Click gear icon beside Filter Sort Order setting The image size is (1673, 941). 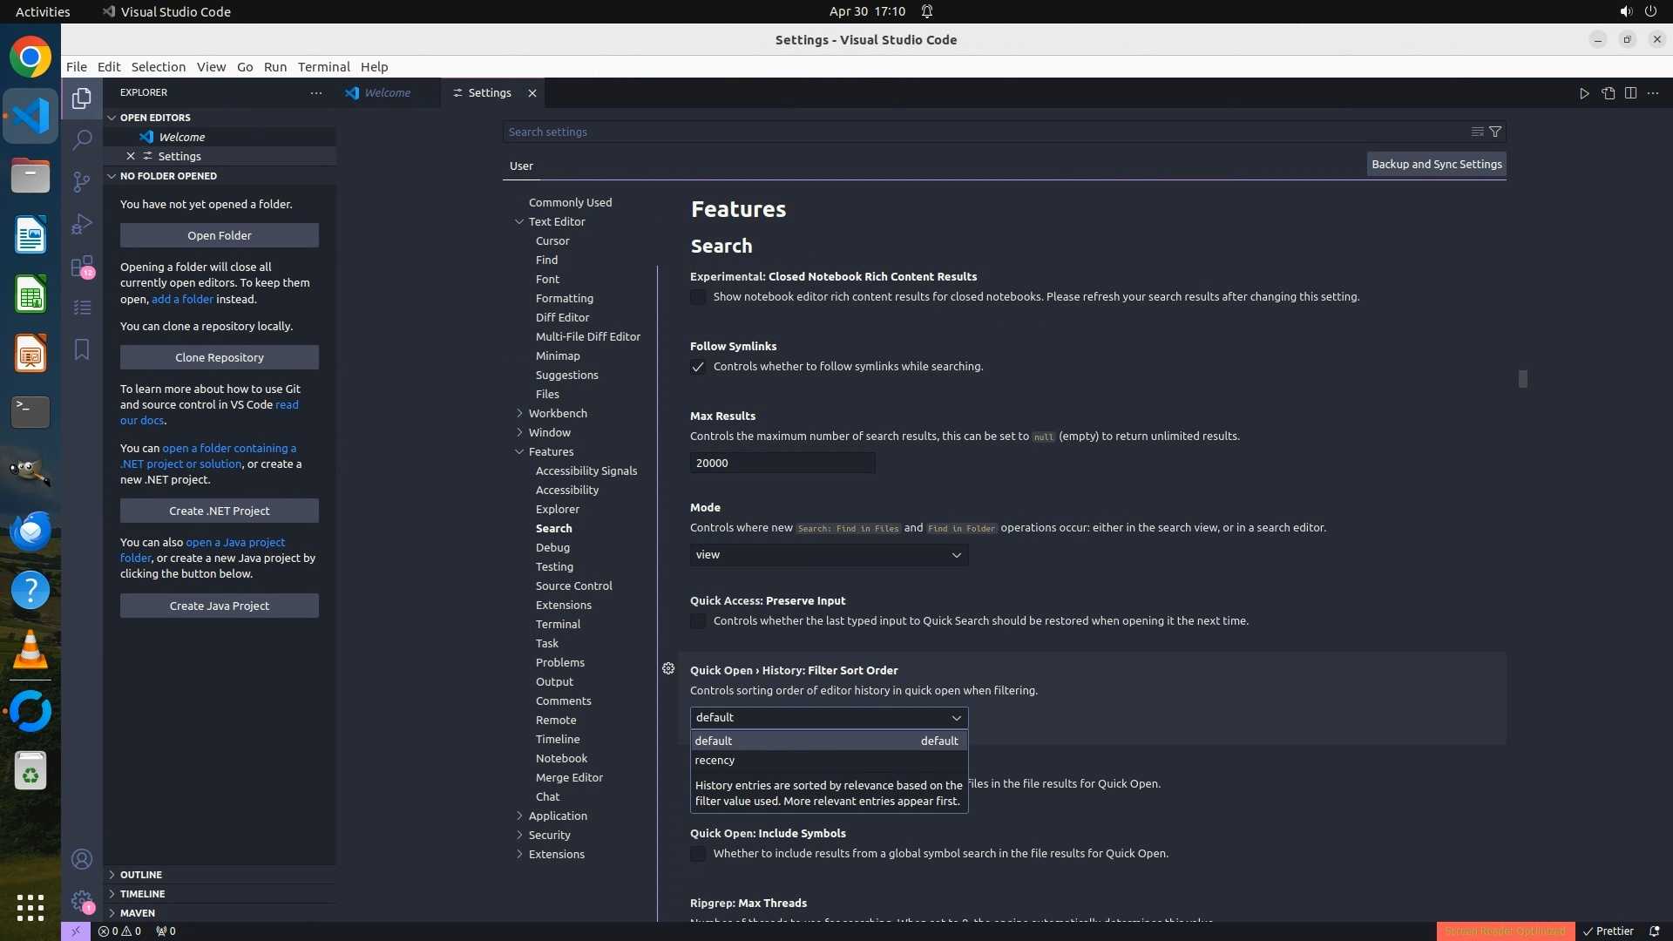click(x=668, y=668)
